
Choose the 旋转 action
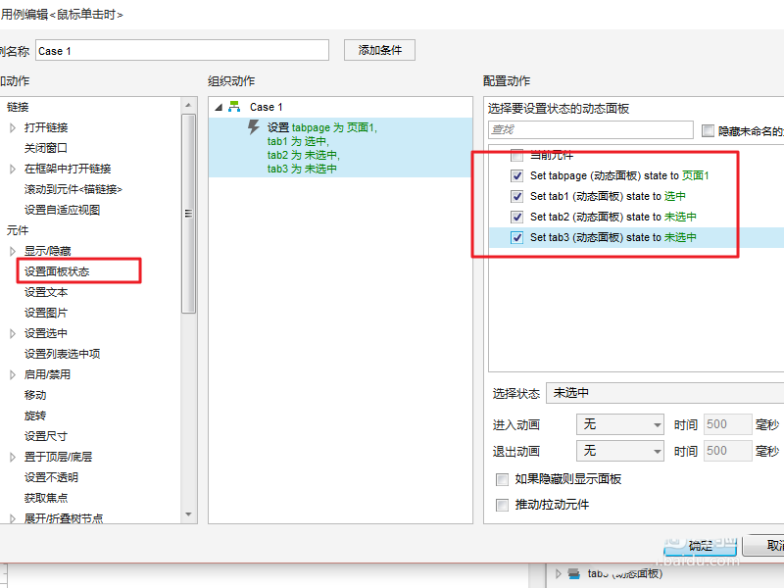click(34, 416)
